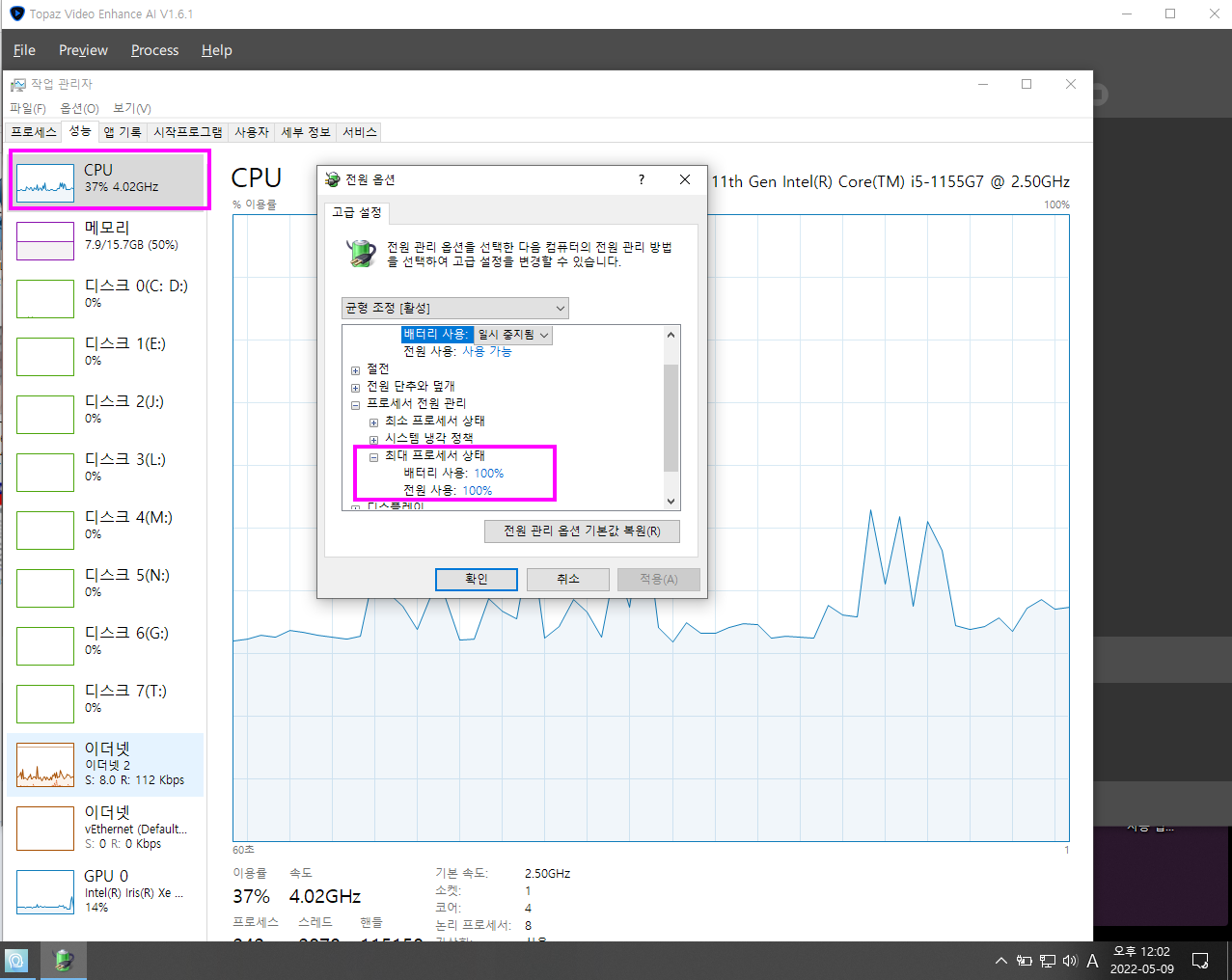Open the battery power options taskbar icon
Screen dimensions: 1232x980
63,961
